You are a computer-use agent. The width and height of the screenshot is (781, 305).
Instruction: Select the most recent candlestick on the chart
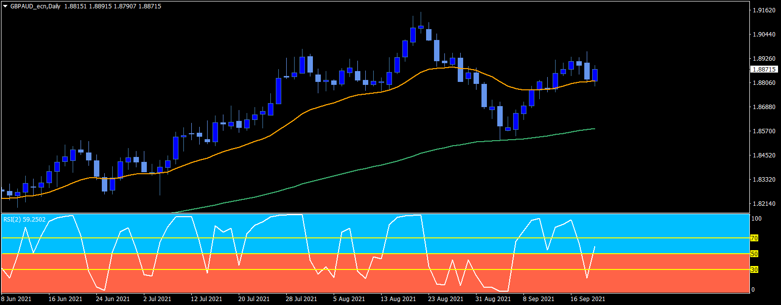595,75
